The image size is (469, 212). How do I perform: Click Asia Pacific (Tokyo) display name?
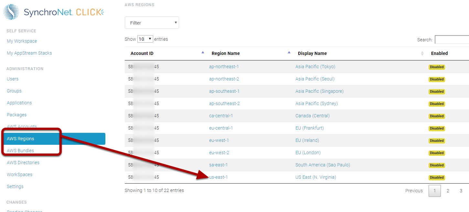point(315,67)
